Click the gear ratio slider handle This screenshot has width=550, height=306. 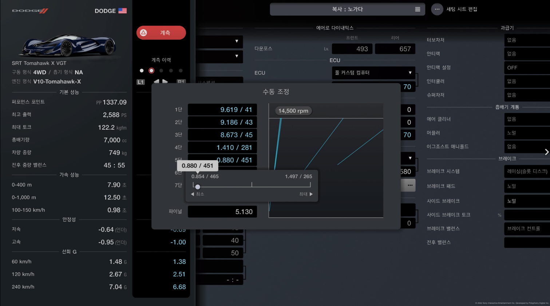point(198,187)
